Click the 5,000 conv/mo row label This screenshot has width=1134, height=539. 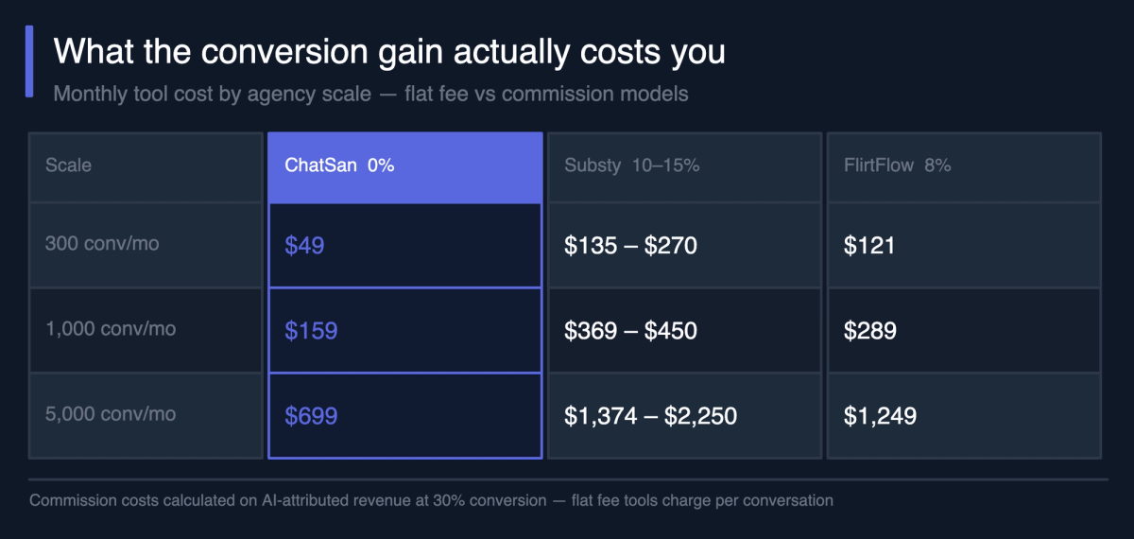[x=146, y=415]
